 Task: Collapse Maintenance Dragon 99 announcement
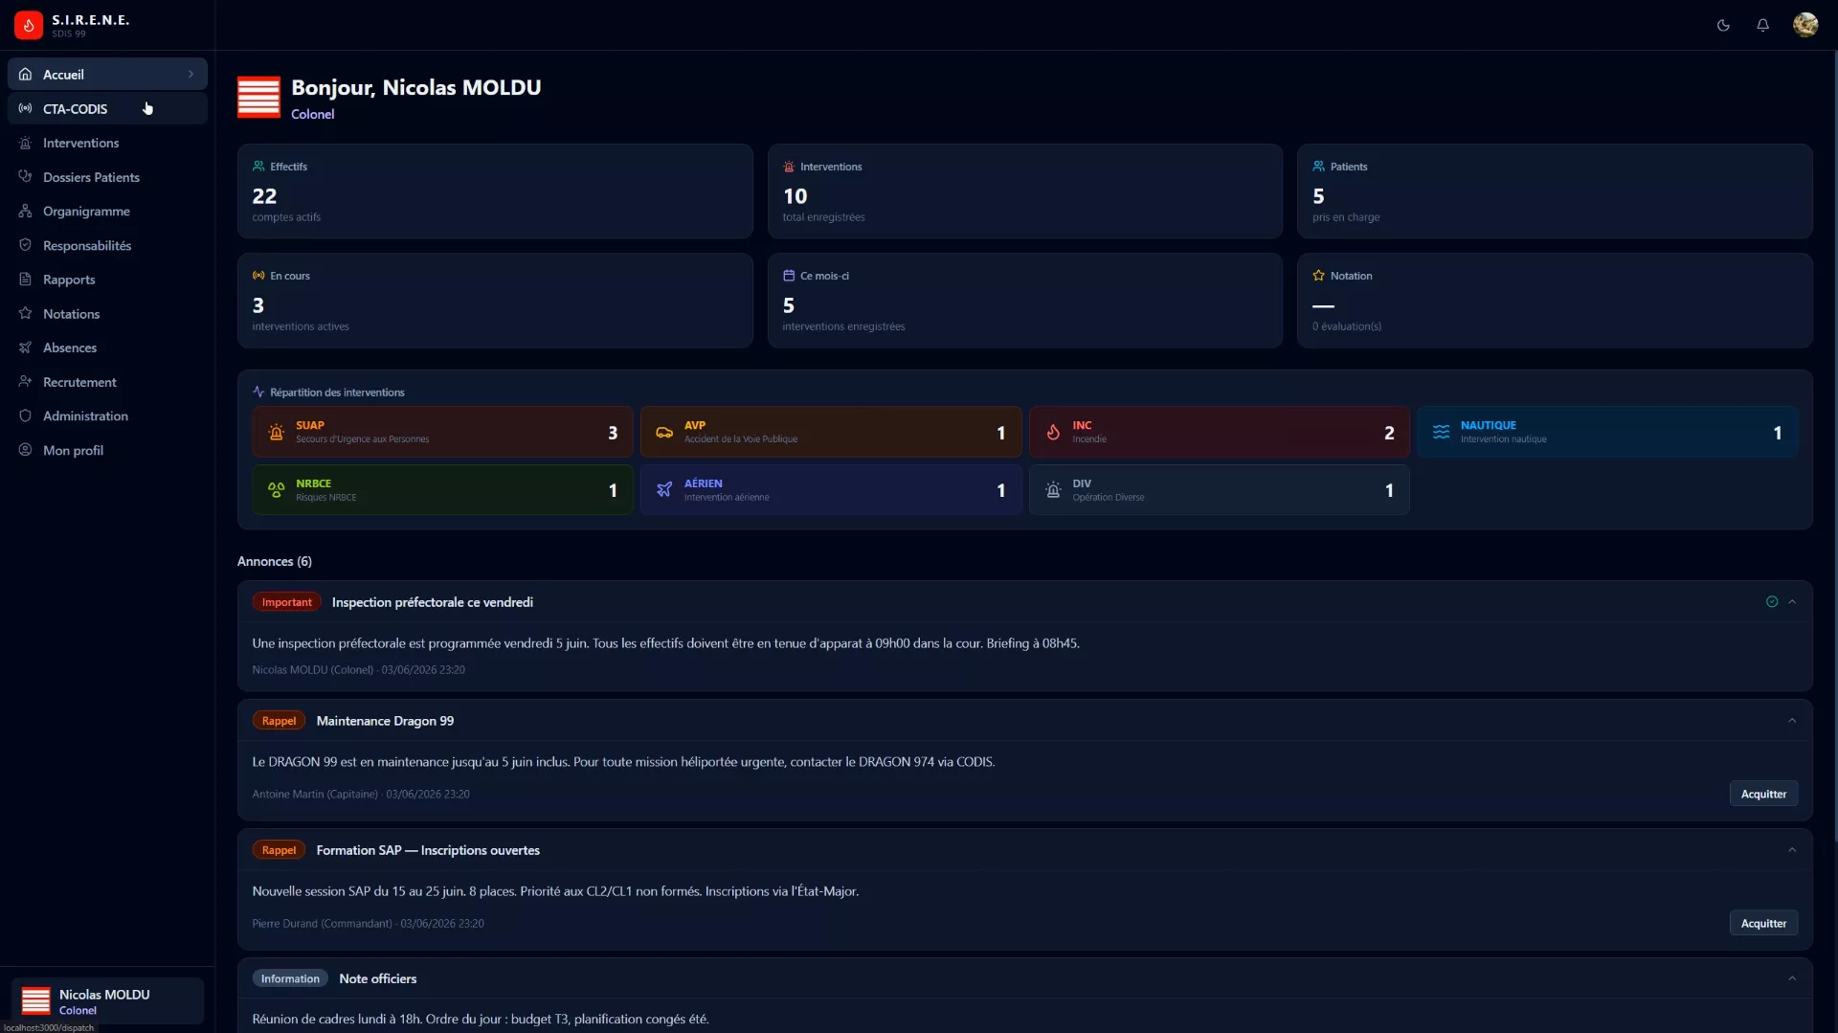click(x=1792, y=721)
